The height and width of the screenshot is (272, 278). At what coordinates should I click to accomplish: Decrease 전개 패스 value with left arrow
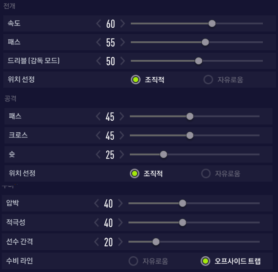pos(98,43)
